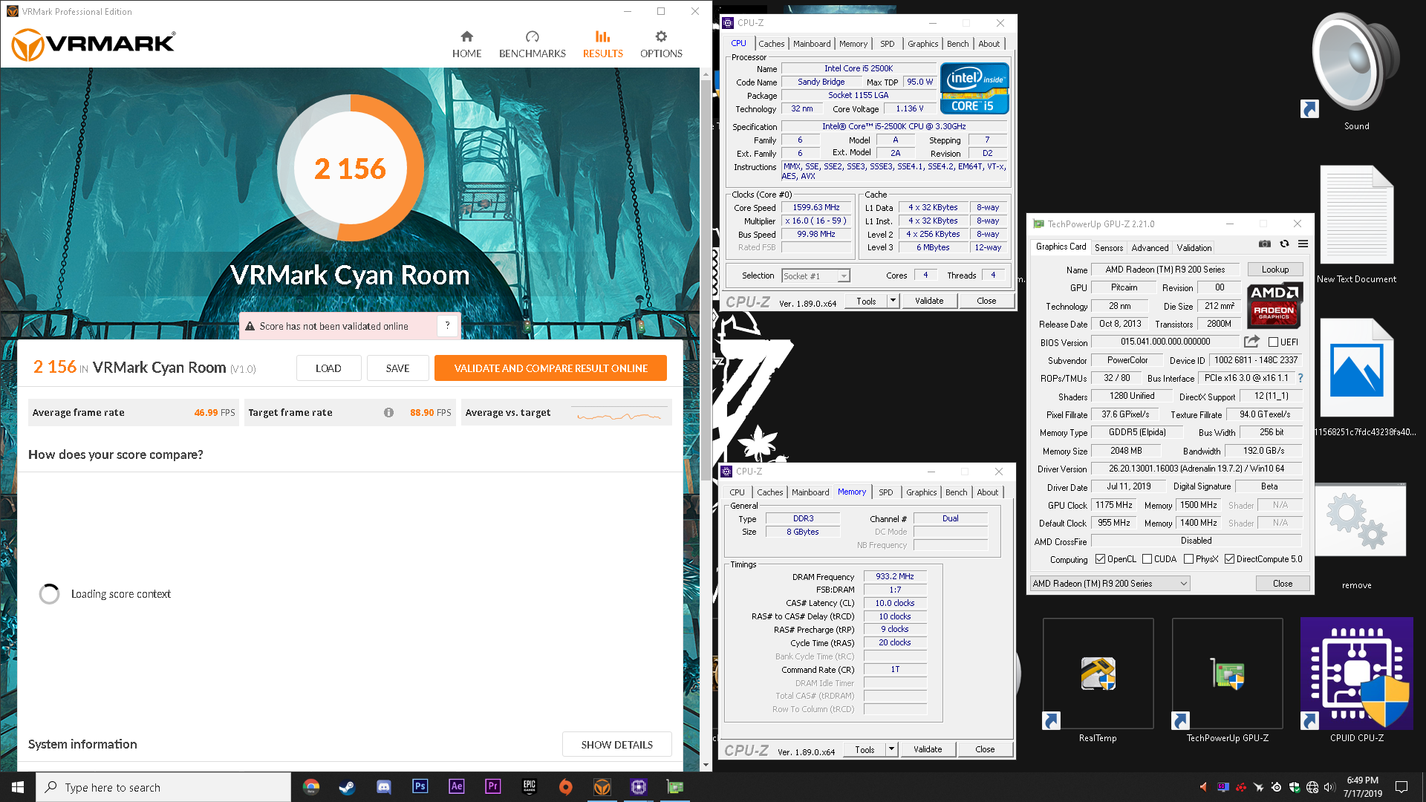This screenshot has width=1426, height=802.
Task: Open RealTemp desktop shortcut
Action: pos(1098,679)
